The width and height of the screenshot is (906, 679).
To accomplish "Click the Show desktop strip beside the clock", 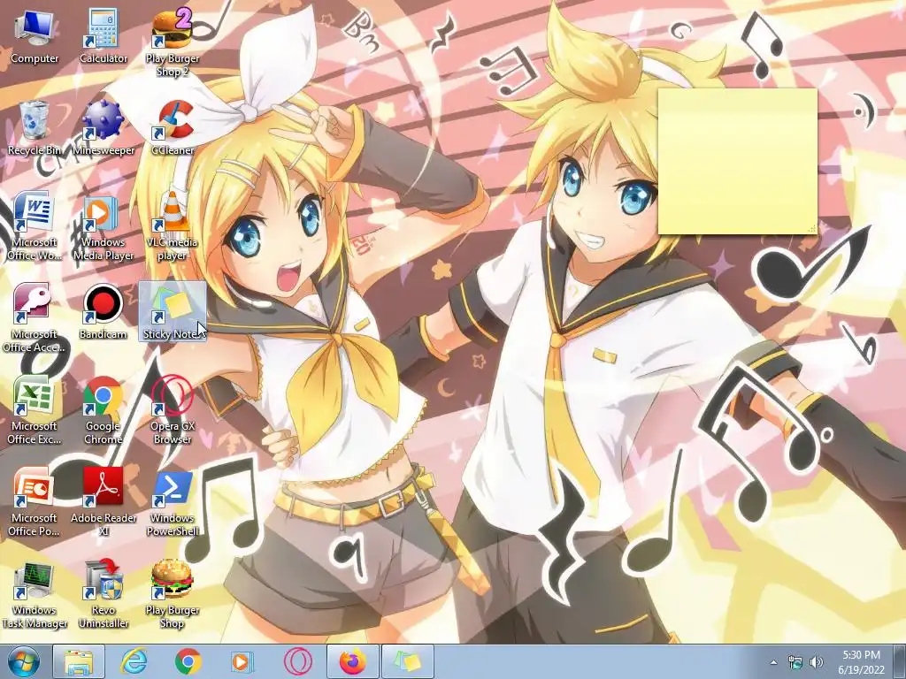I will (x=900, y=661).
